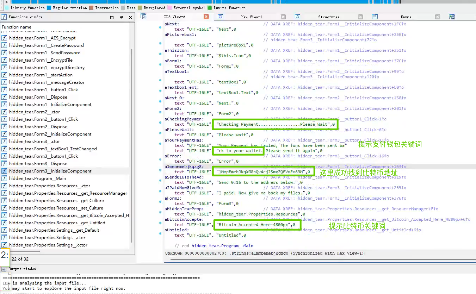476x294 pixels.
Task: Open the Enums tab
Action: [x=406, y=17]
